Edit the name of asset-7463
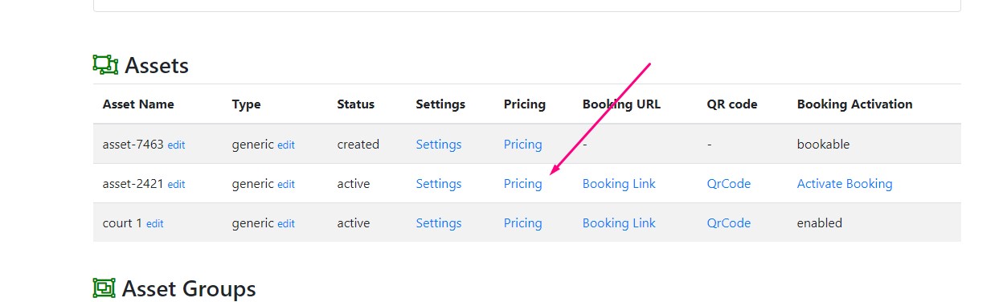This screenshot has height=302, width=1003. click(176, 145)
